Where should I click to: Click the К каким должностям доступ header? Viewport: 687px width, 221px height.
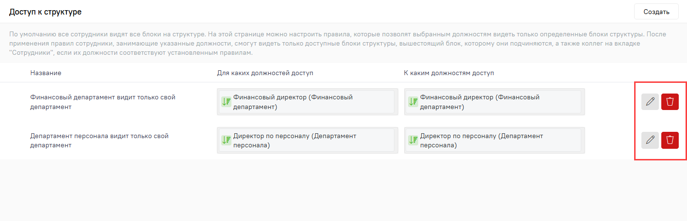pos(449,73)
